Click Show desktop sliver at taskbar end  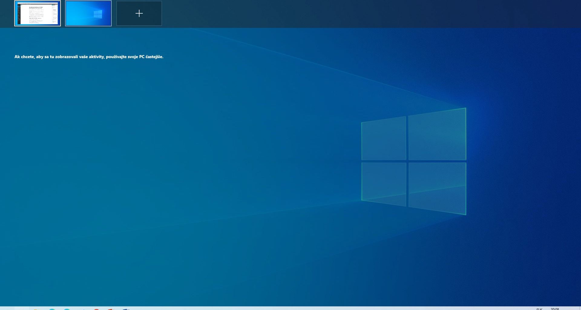[x=580, y=308]
